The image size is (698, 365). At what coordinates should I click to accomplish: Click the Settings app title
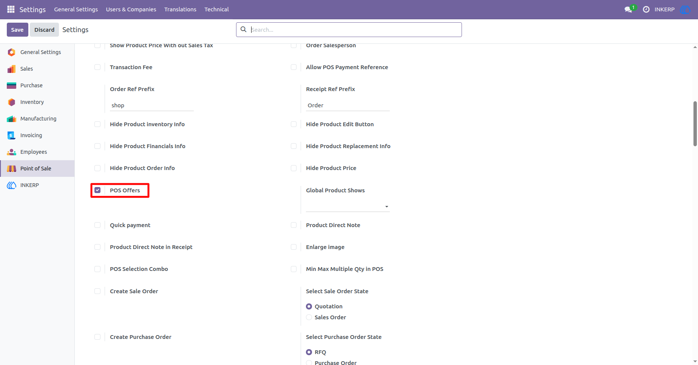(32, 9)
